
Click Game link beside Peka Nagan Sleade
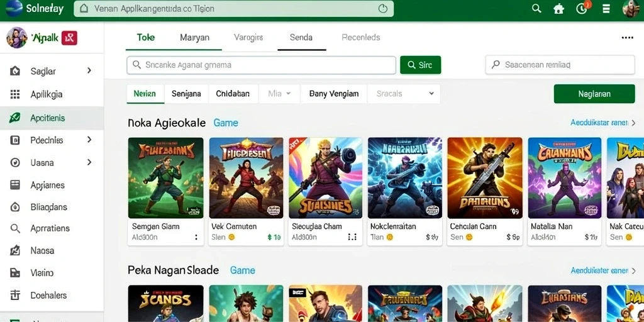[243, 270]
